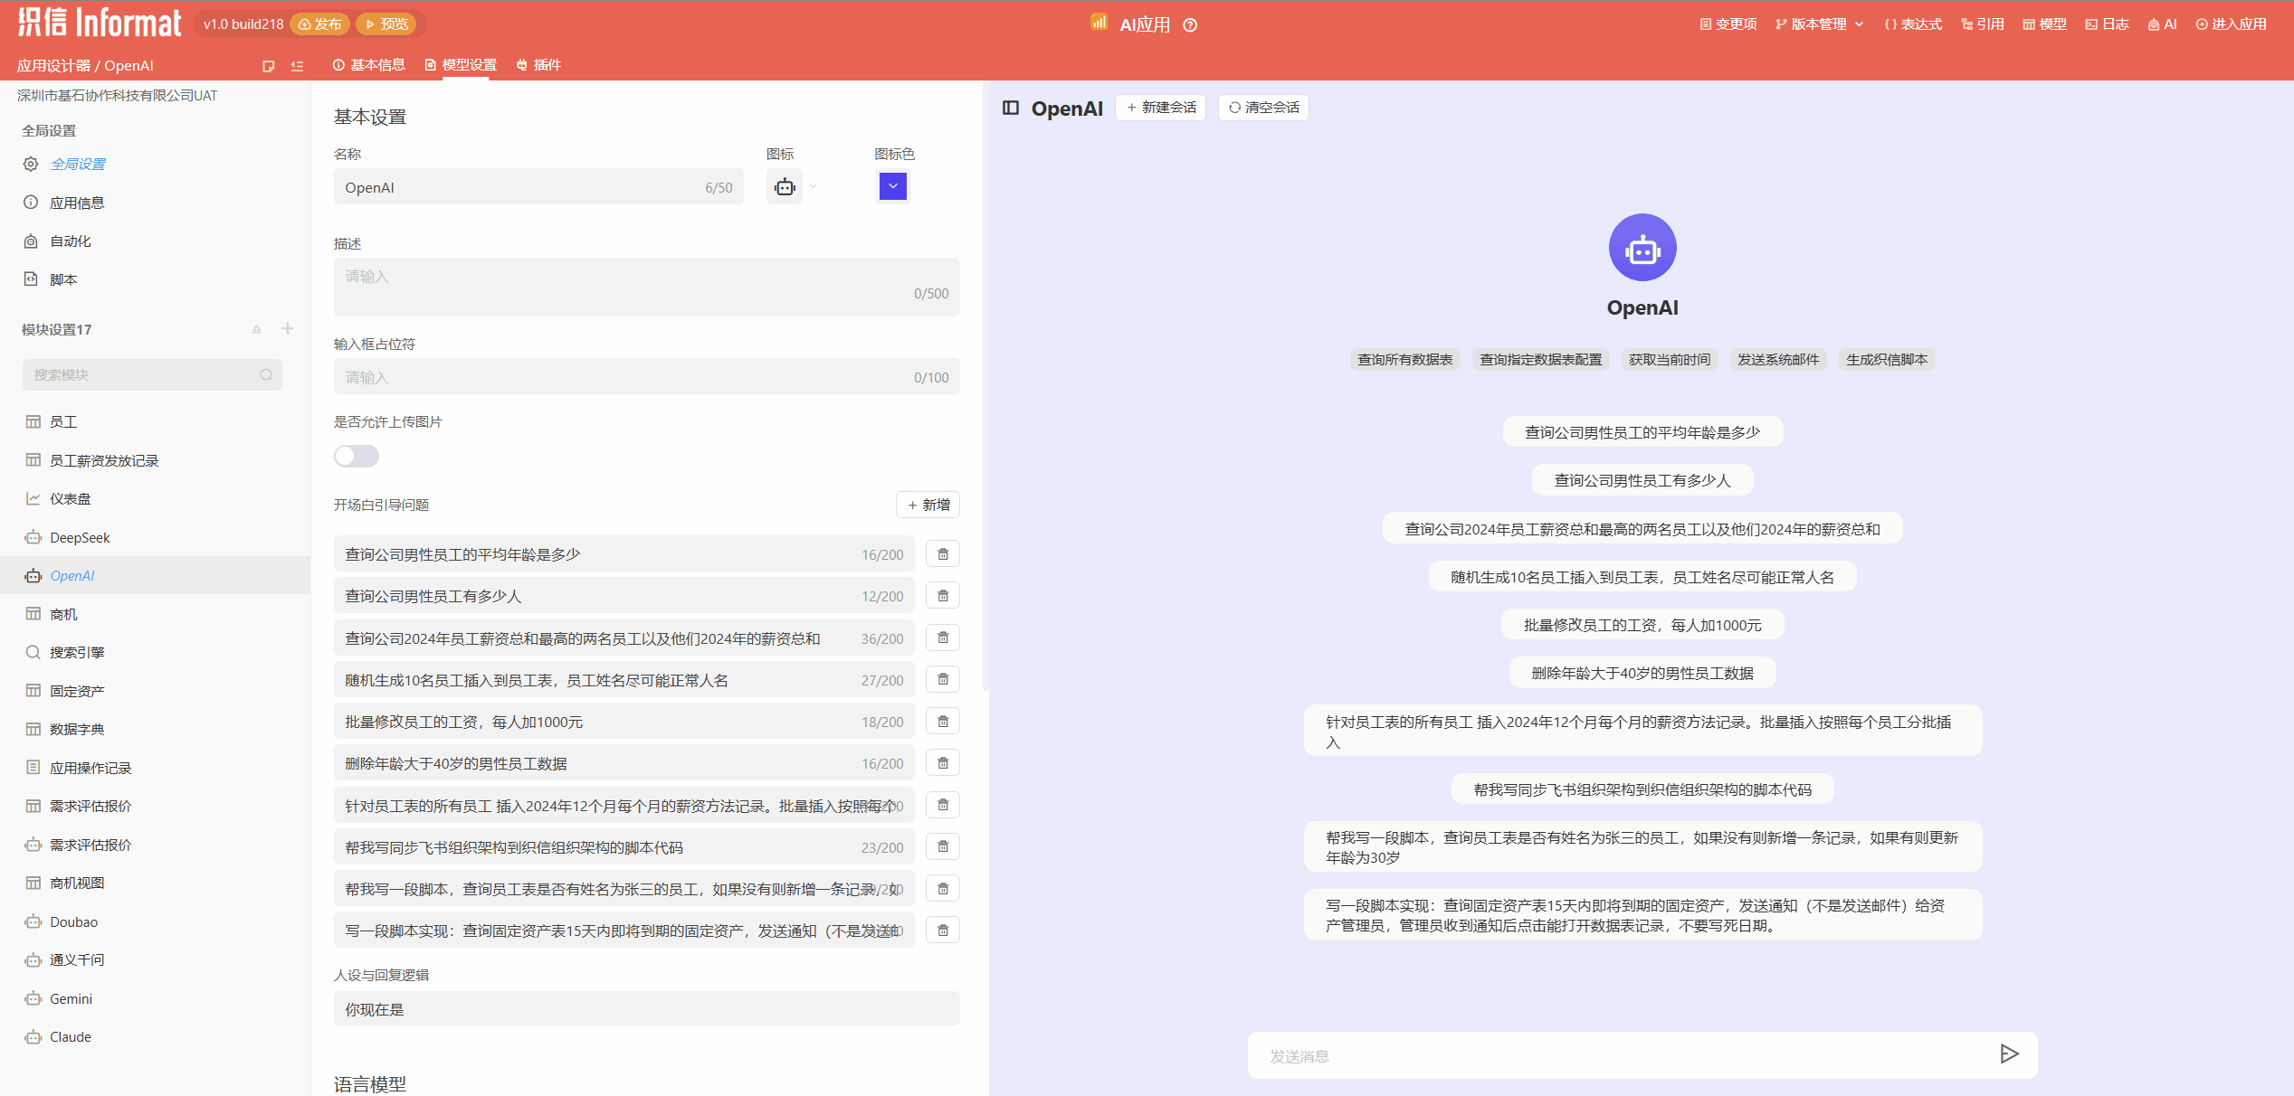Click the 发布 publish button
The image size is (2294, 1096).
click(x=319, y=24)
